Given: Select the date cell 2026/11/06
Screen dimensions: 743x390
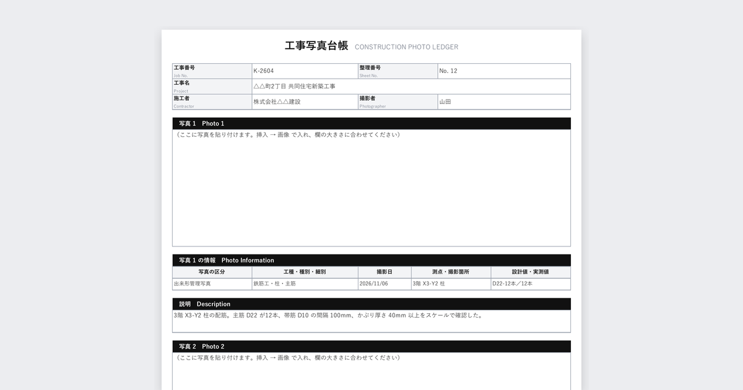Looking at the screenshot, I should click(385, 284).
